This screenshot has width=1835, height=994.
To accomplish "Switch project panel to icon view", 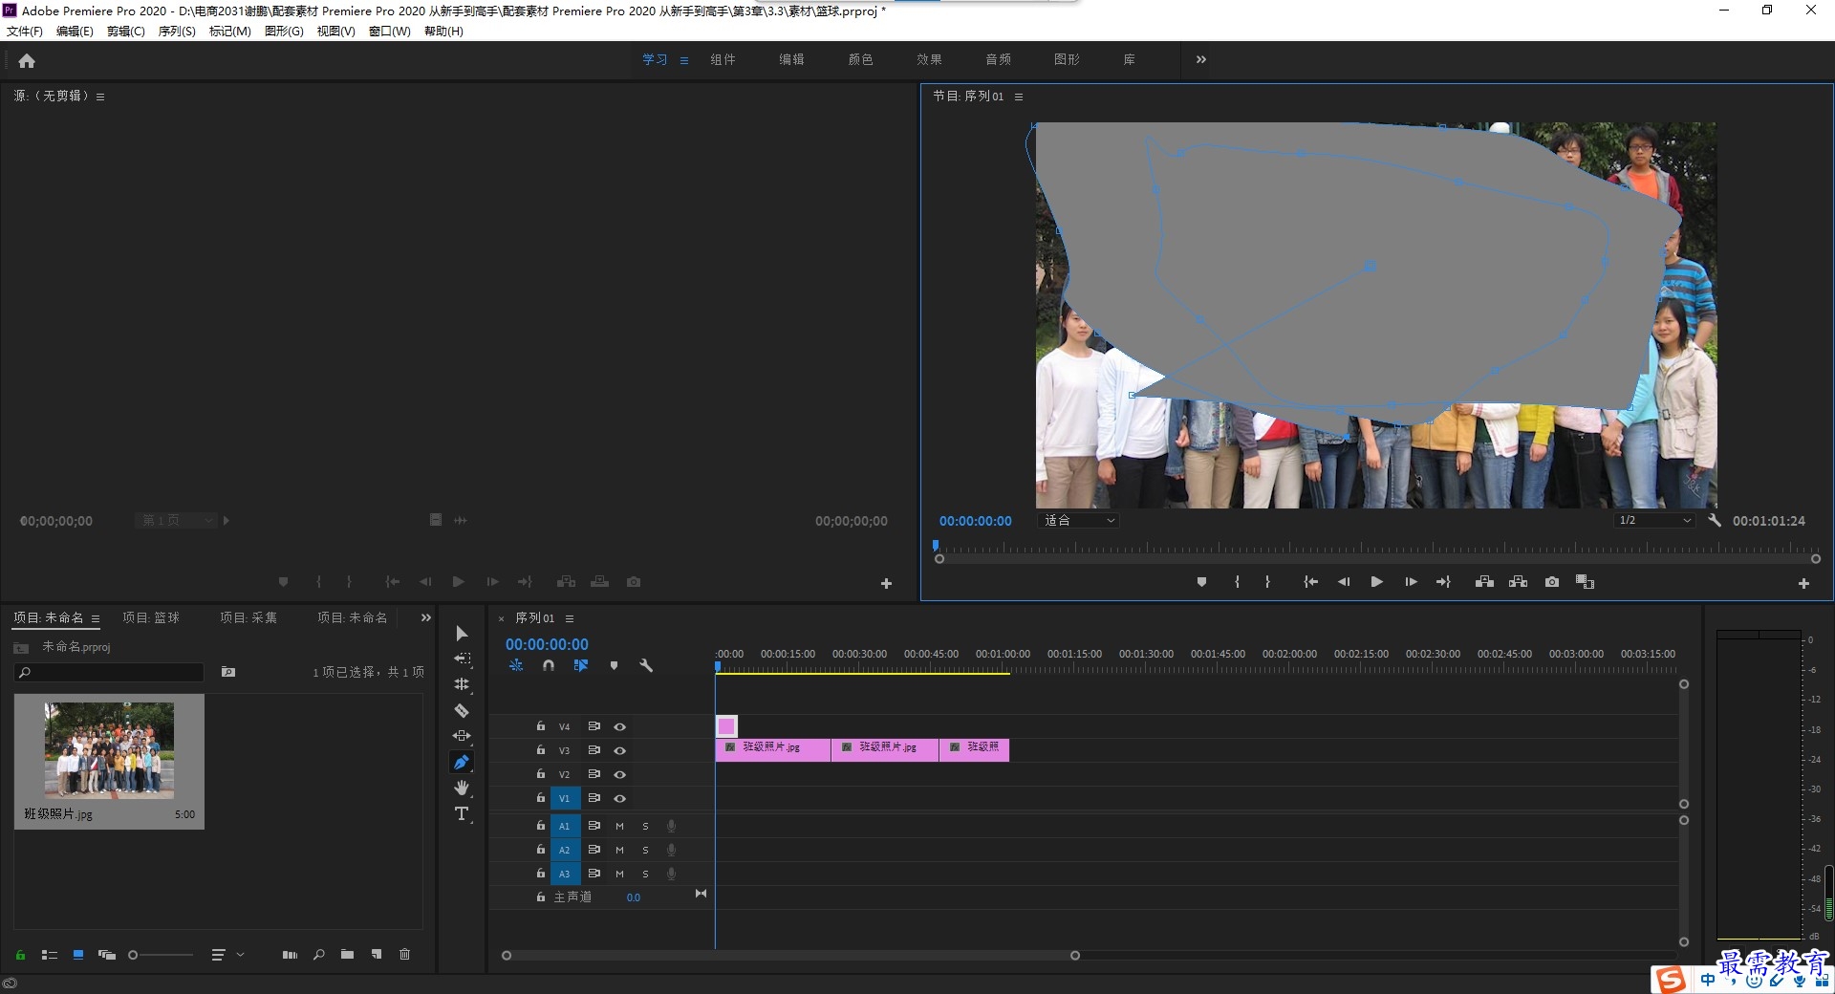I will (x=78, y=954).
